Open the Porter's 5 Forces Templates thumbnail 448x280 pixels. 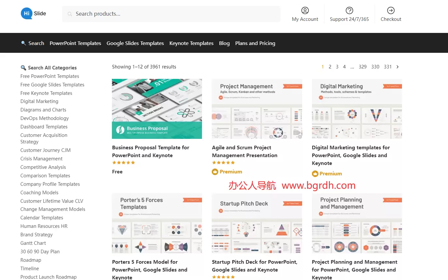click(x=157, y=223)
